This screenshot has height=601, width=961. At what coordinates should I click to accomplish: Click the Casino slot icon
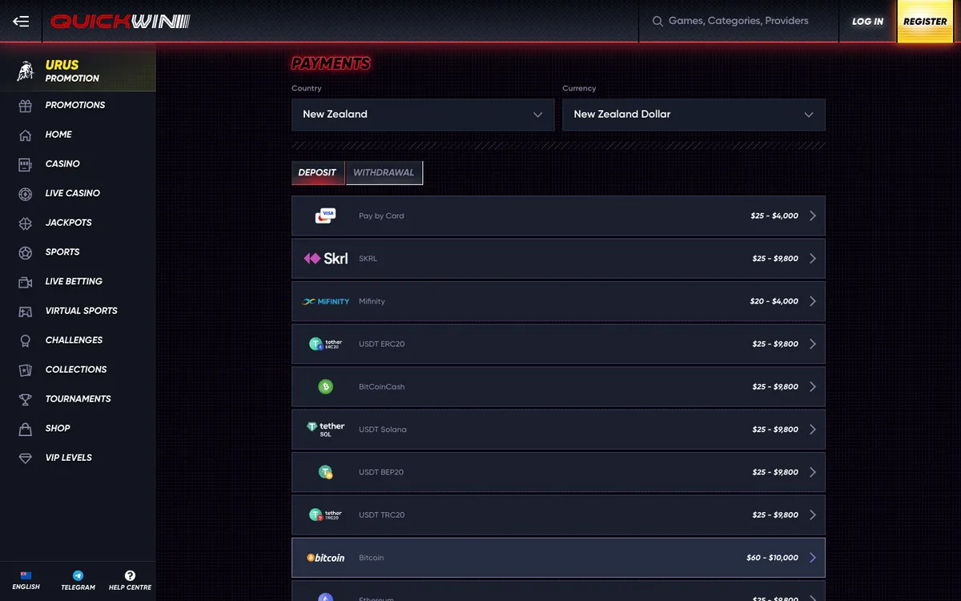click(x=26, y=164)
